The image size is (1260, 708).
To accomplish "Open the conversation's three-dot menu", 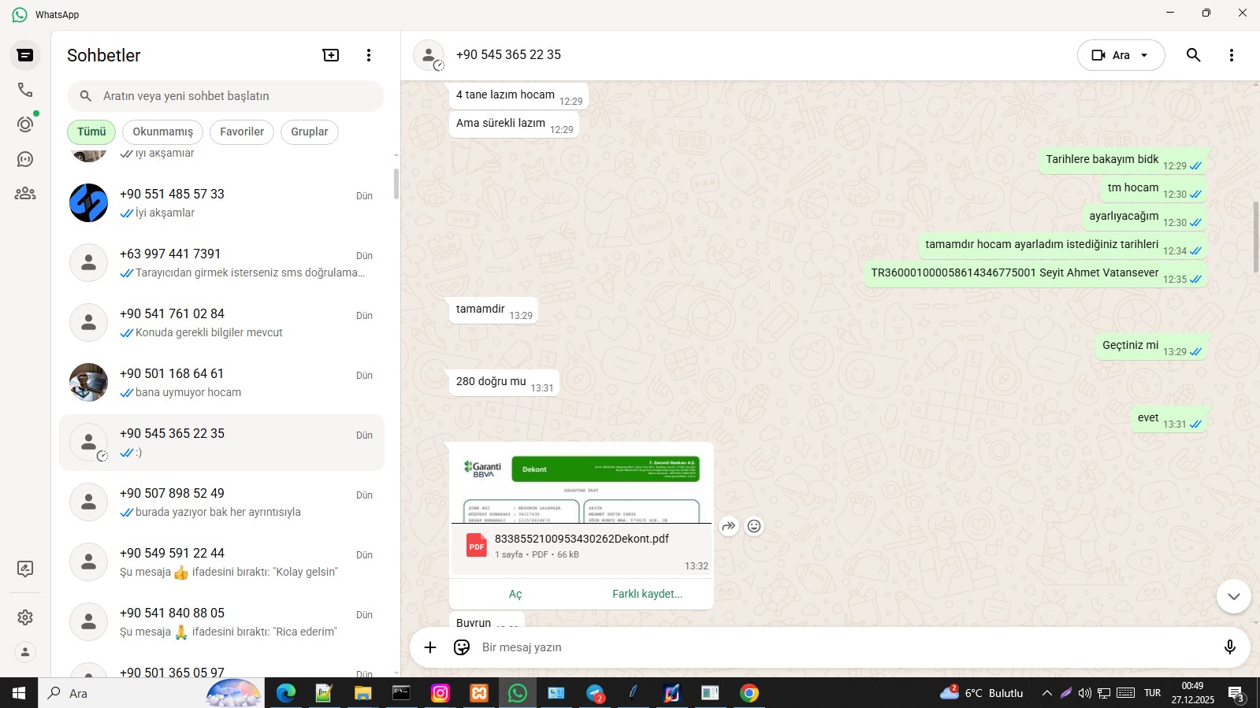I will coord(1232,55).
